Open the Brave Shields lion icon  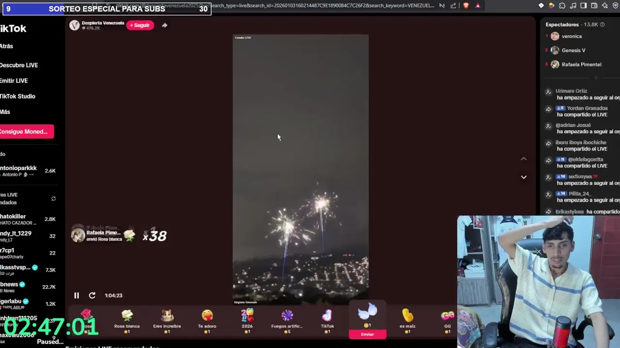[x=466, y=6]
